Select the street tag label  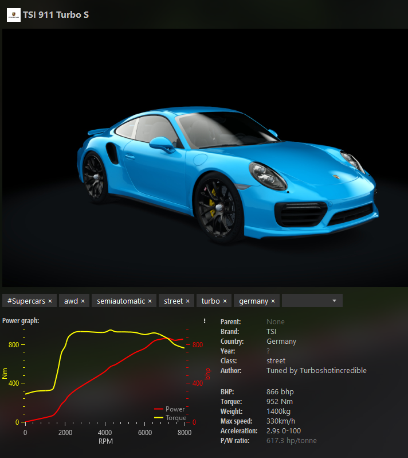[x=173, y=301]
